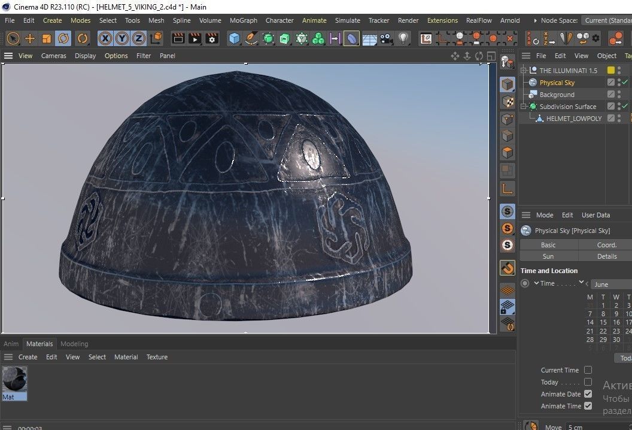
Task: Add a Subdivision Surface generator icon
Action: coord(268,38)
